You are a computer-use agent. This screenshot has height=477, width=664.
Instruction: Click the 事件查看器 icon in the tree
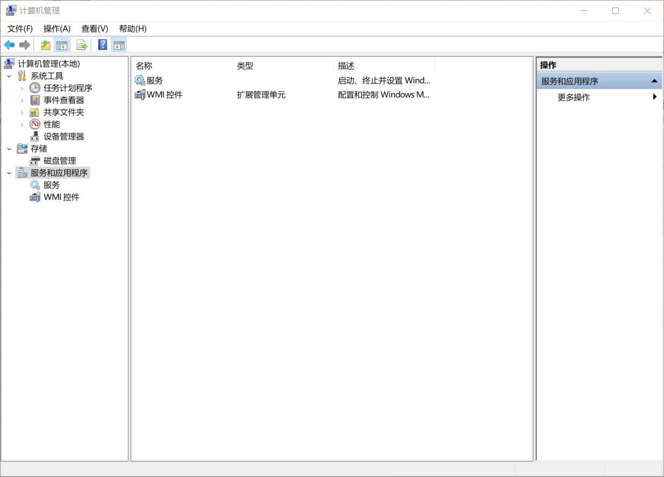35,100
